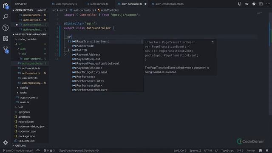Screen dimensions: 272x153
Task: Open the Explorer view in activity bar
Action: [6, 6]
